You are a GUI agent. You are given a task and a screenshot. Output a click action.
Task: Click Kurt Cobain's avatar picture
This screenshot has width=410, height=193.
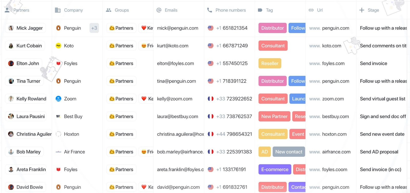11,46
